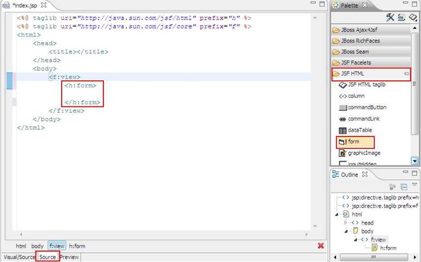421x262 pixels.
Task: Expand the JBoss Seam palette group
Action: (371, 51)
